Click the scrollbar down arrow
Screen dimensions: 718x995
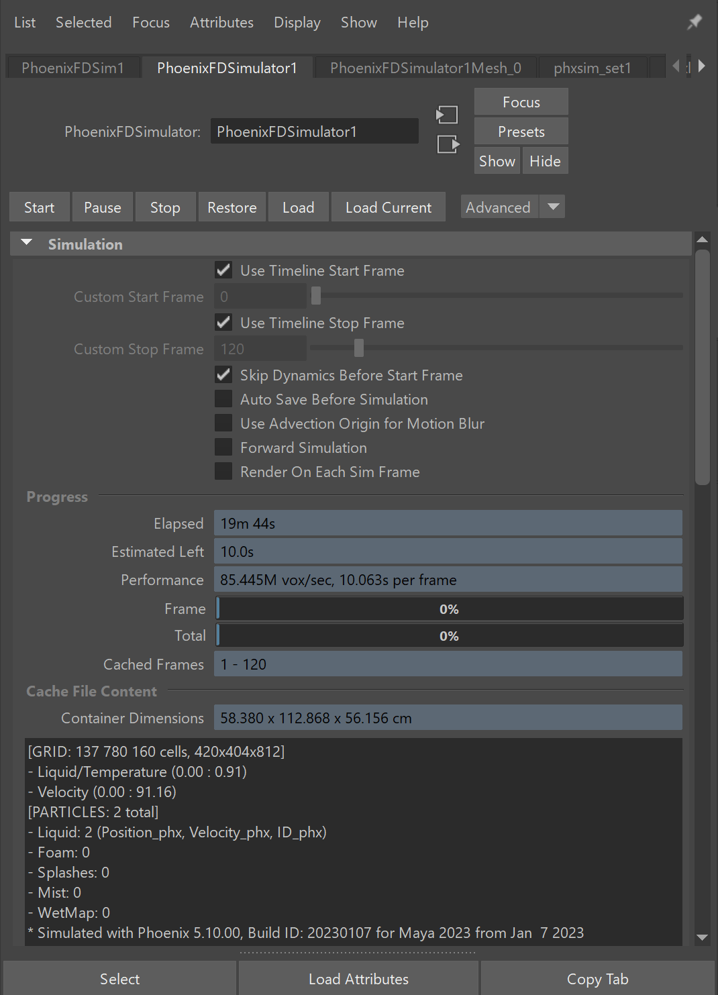[703, 938]
